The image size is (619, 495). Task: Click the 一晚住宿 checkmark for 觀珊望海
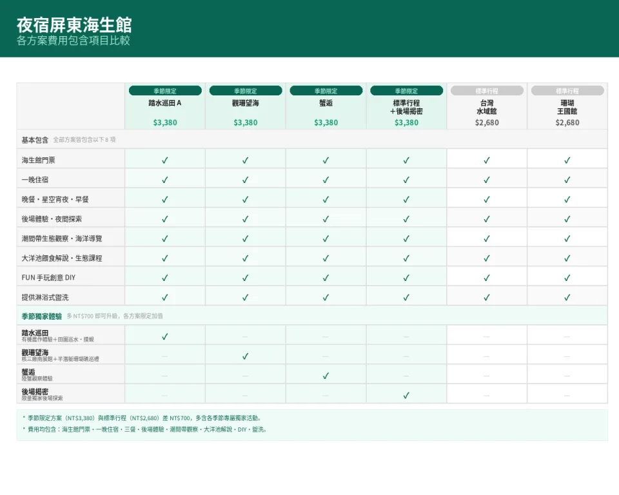pyautogui.click(x=246, y=180)
